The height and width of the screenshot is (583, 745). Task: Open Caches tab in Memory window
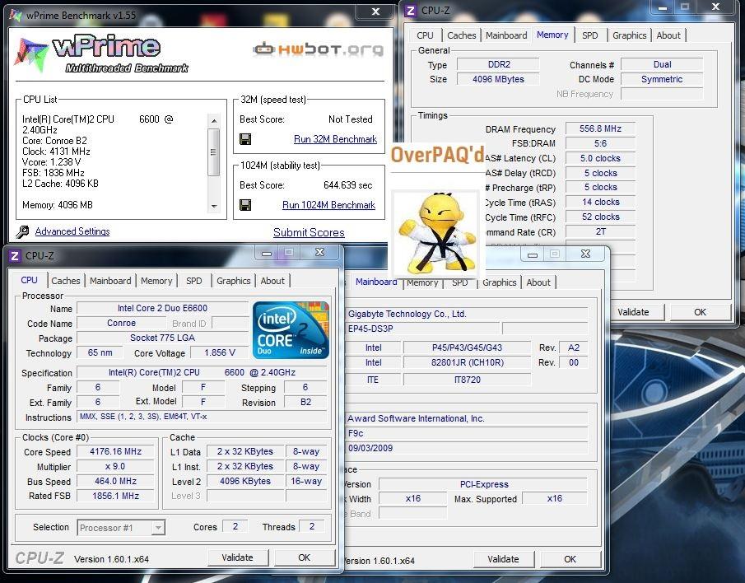461,35
